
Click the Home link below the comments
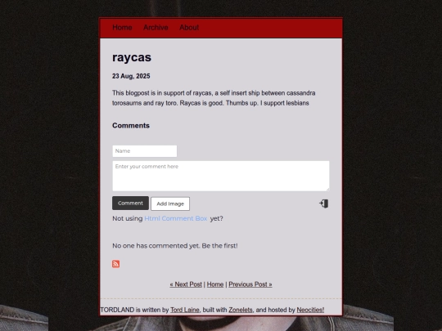click(x=215, y=284)
